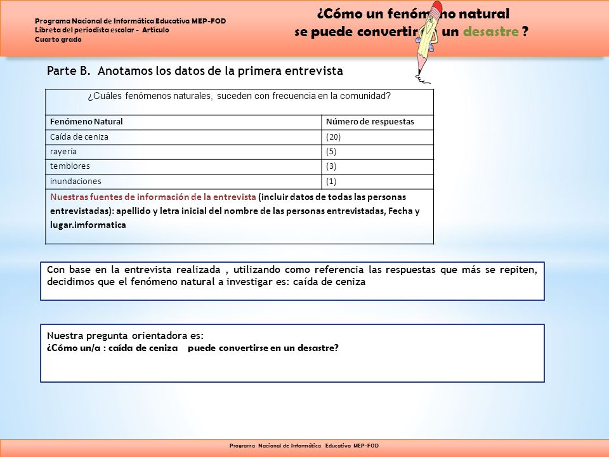Click footer 'Programa Nacional de Informática Educativa MEP-FOD'
Viewport: 609px width, 457px height.
point(304,446)
